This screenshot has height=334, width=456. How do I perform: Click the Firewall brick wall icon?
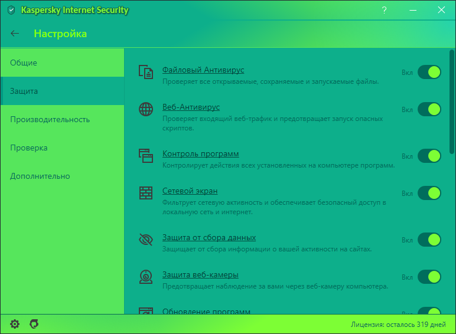(x=145, y=193)
